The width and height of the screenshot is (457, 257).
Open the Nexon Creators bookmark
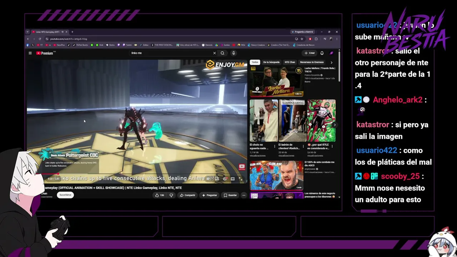point(257,45)
